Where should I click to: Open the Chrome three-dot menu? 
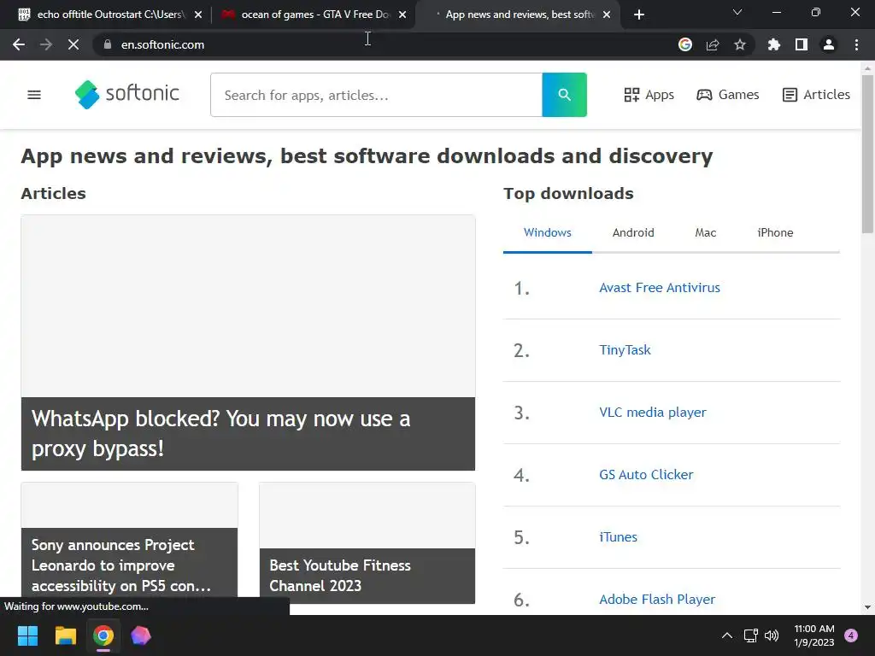tap(856, 44)
